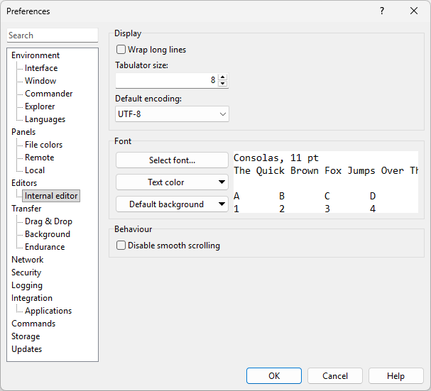Go to Commander preferences page
Image resolution: width=431 pixels, height=391 pixels.
48,94
